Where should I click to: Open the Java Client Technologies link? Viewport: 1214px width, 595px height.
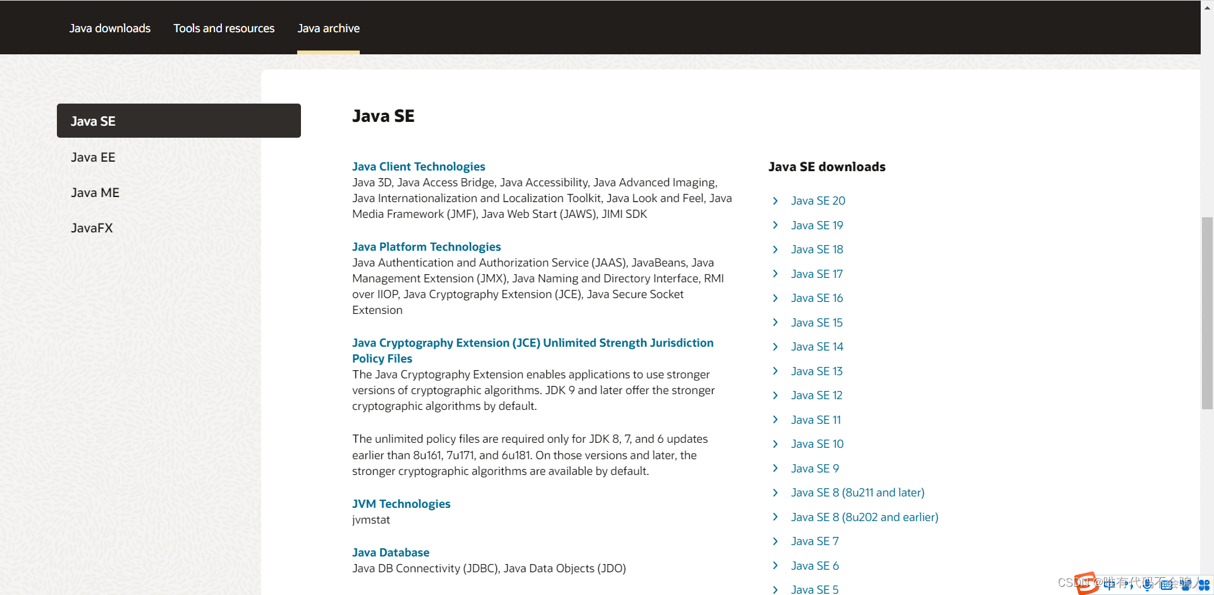(x=419, y=167)
